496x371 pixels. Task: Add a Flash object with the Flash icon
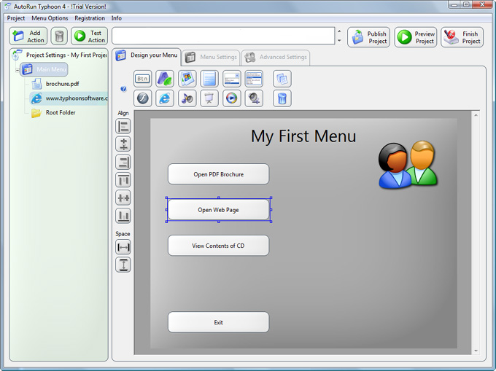[x=143, y=98]
